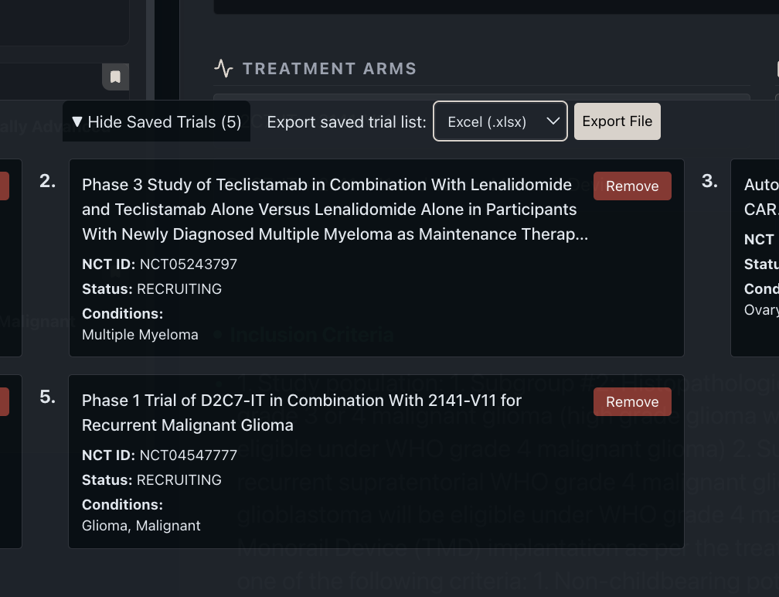Click the chevron on the Excel (.xlsx) selector

[x=553, y=121]
